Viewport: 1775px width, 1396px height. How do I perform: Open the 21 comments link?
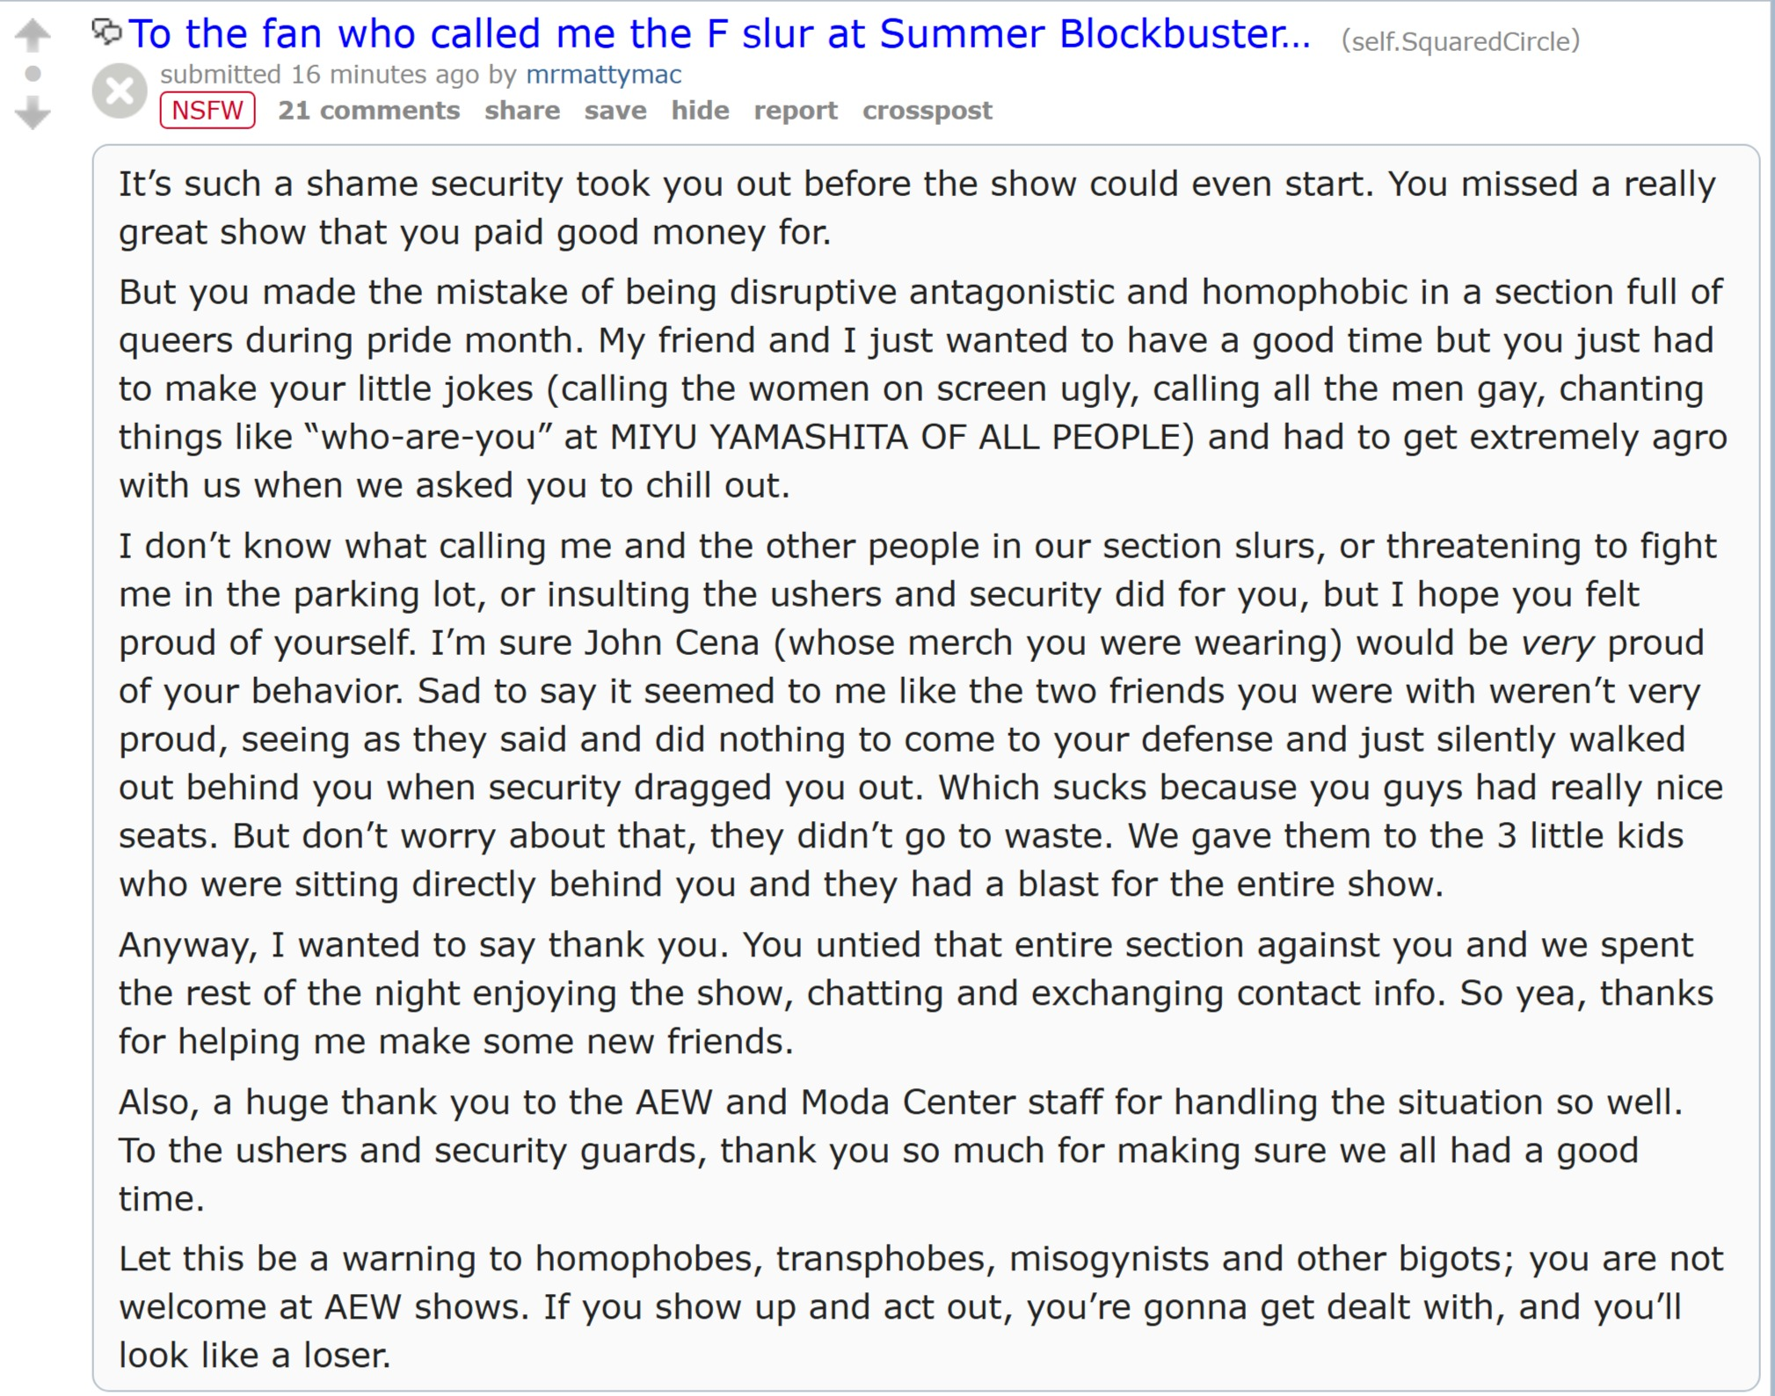(x=368, y=111)
